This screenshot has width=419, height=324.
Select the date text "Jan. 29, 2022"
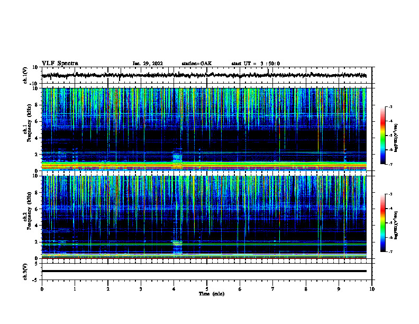pyautogui.click(x=148, y=64)
